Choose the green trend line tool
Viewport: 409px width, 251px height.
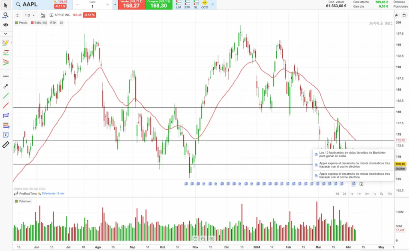[x=6, y=96]
